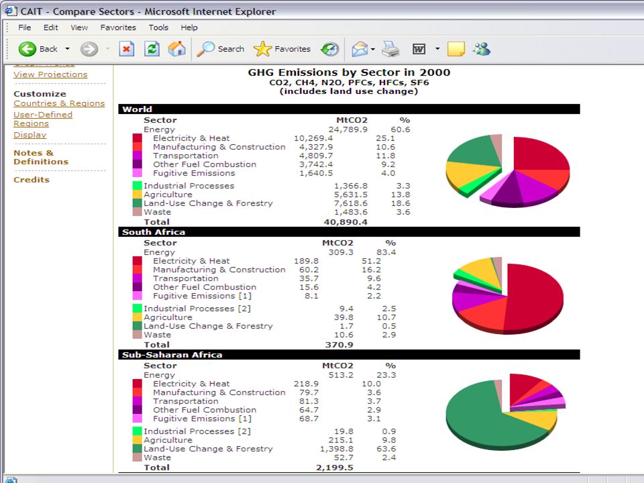Click the Sub-Saharan Africa Land-Use Change green swatch
The height and width of the screenshot is (483, 644).
137,449
